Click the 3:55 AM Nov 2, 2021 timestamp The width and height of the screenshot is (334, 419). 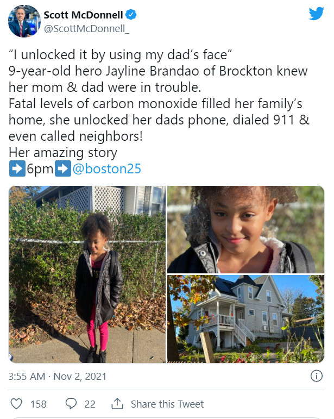[x=58, y=376]
